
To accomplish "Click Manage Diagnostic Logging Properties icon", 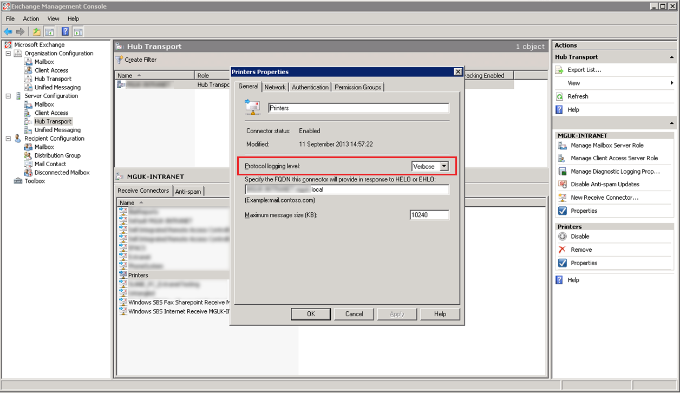I will point(563,171).
